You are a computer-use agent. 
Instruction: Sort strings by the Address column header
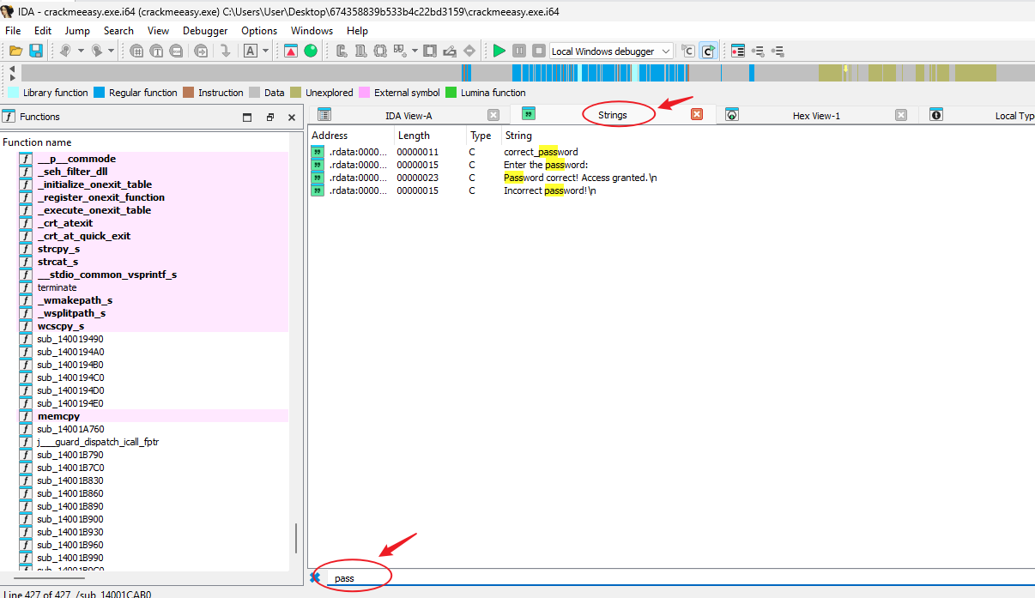pyautogui.click(x=351, y=136)
